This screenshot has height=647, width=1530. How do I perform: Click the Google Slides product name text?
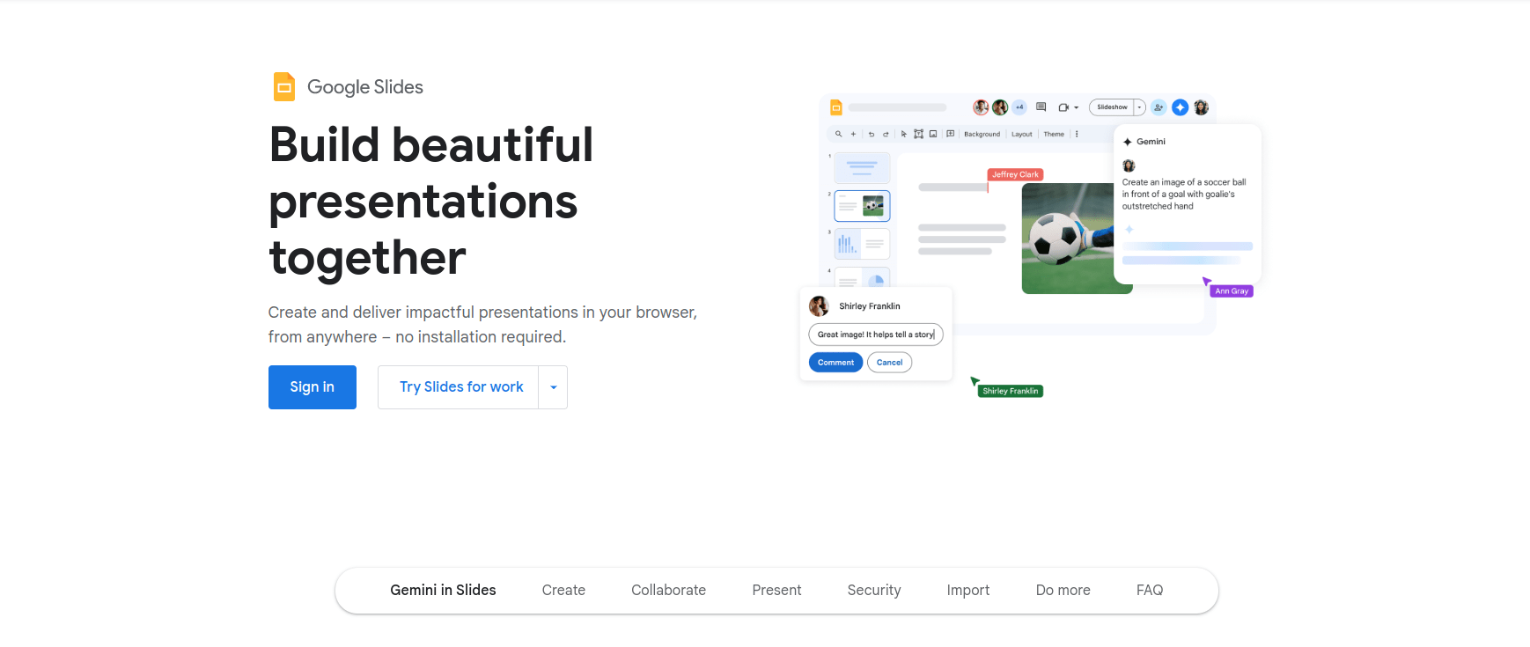tap(365, 87)
